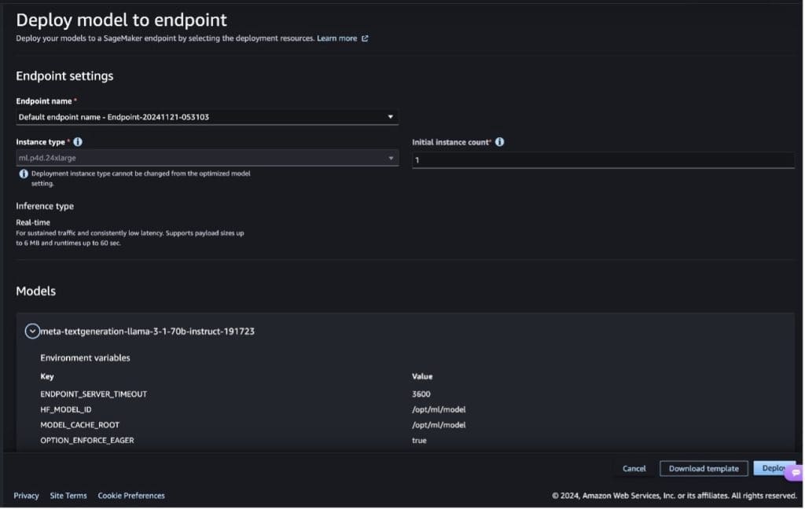Click Cancel to abandon deployment
805x509 pixels.
coord(634,468)
